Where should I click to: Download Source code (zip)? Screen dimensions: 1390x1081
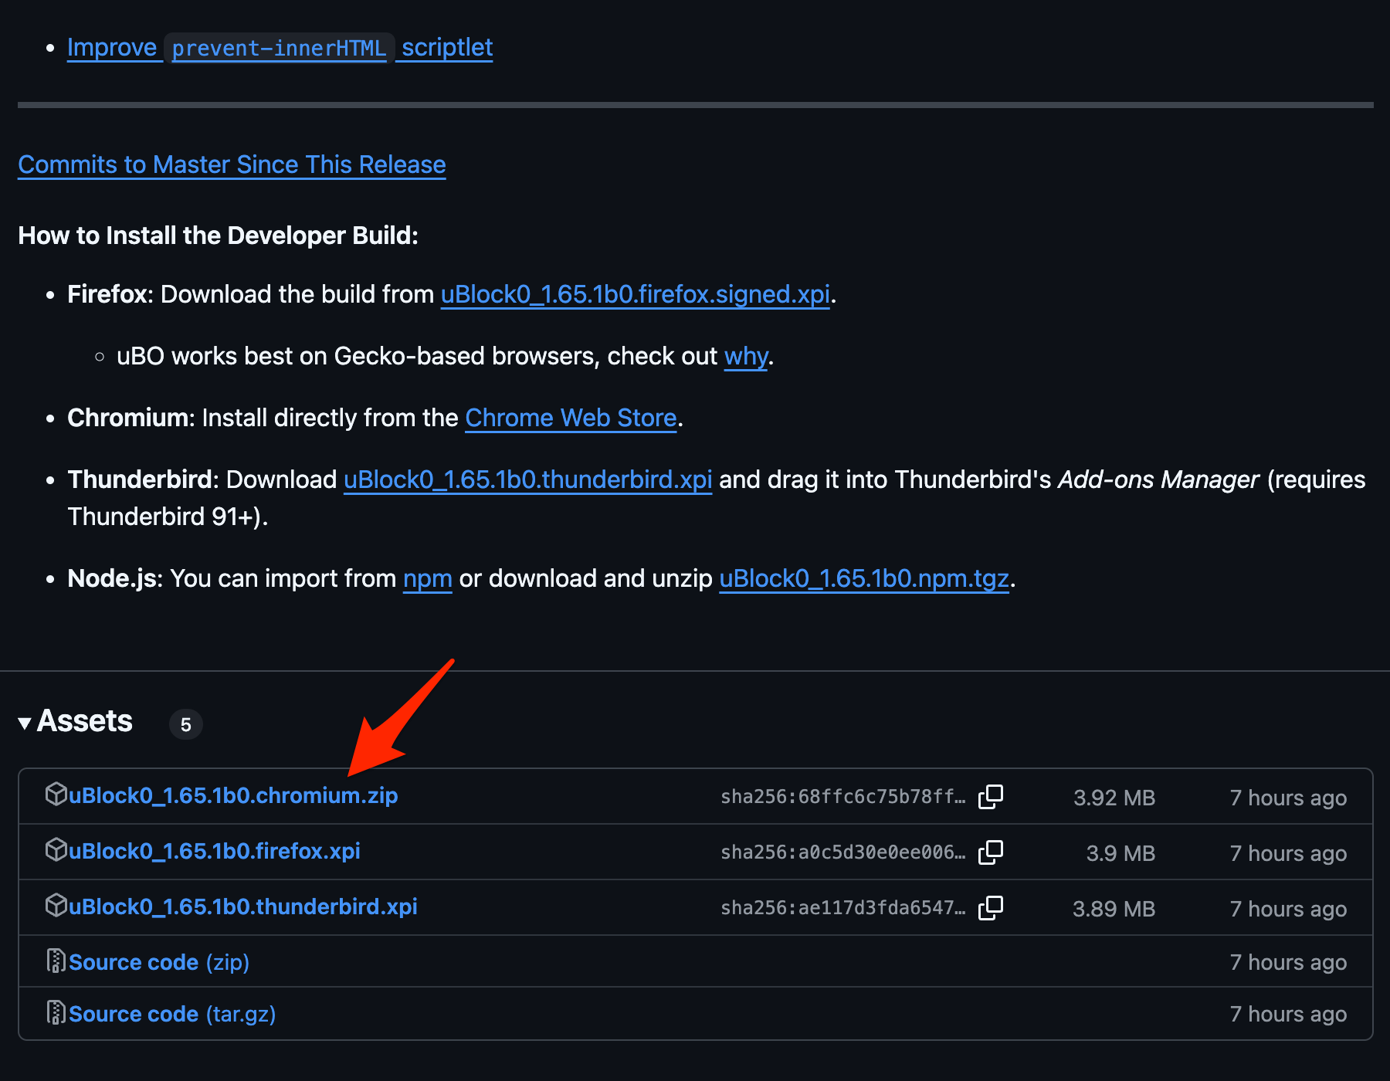pos(158,962)
